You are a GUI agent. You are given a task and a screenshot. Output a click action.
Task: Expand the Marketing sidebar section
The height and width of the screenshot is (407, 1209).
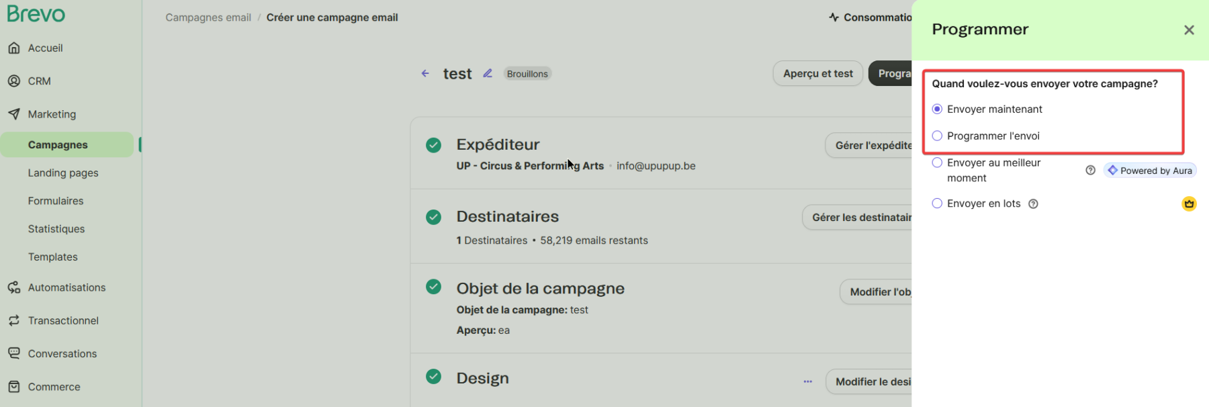(x=52, y=114)
